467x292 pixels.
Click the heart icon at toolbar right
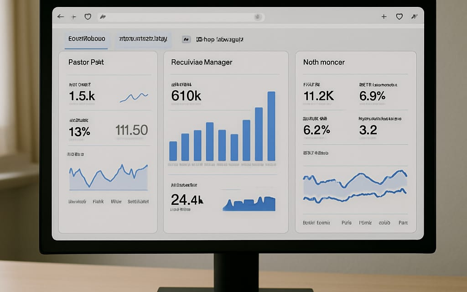pos(400,17)
